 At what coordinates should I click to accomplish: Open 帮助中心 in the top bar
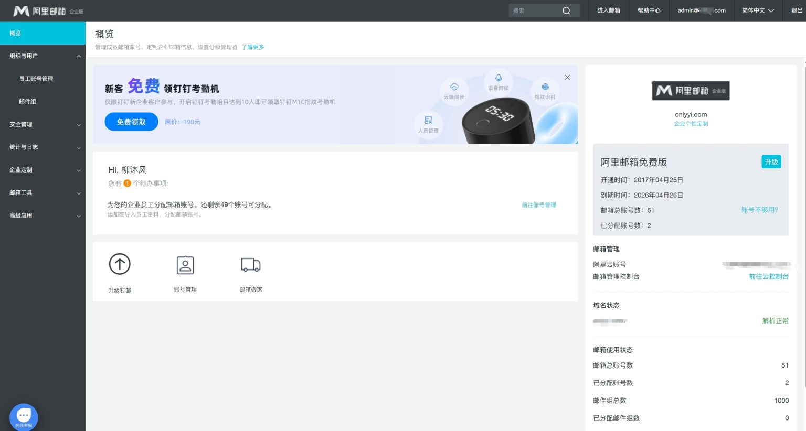click(649, 10)
